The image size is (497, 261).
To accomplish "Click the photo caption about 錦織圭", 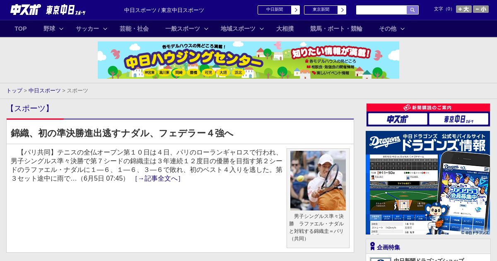I will point(317,227).
